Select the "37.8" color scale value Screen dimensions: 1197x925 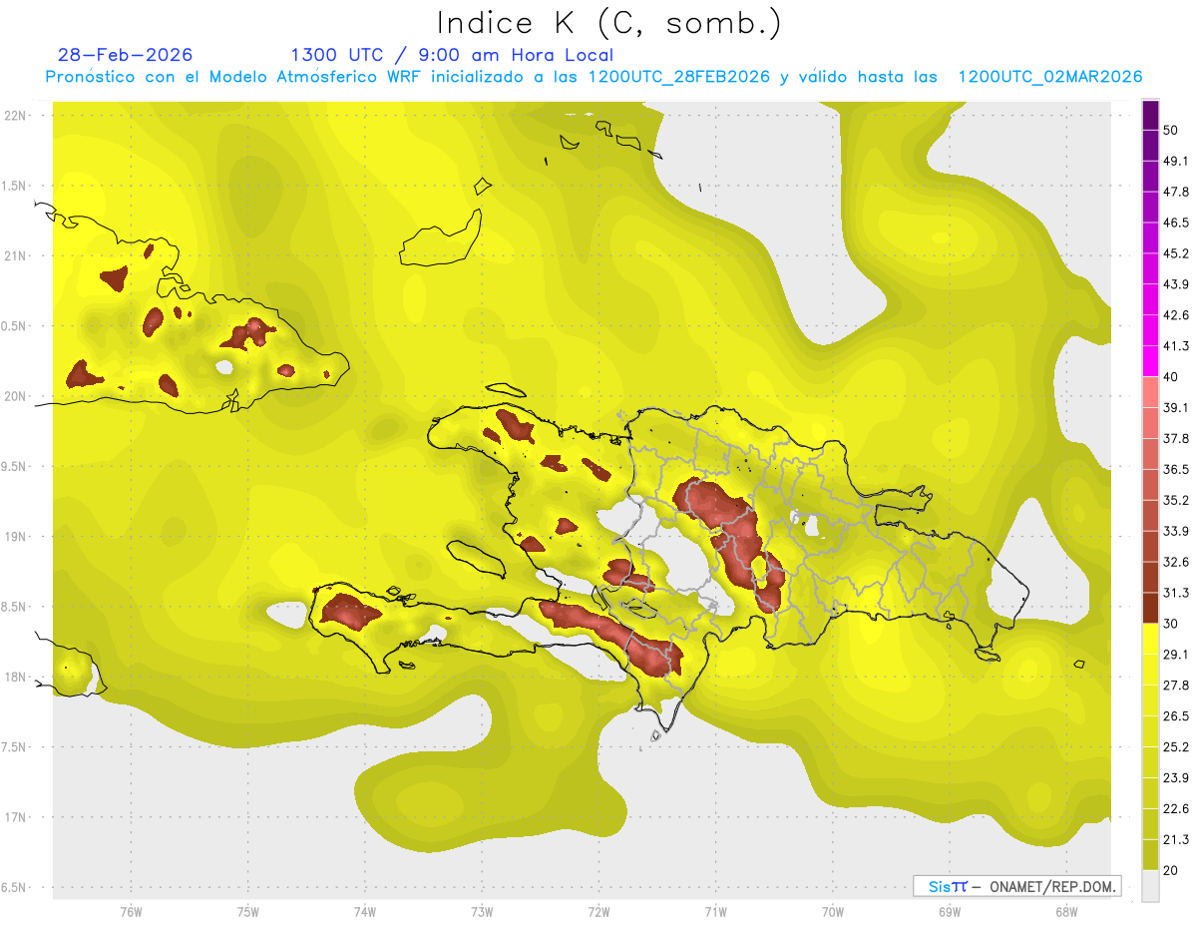(1177, 438)
